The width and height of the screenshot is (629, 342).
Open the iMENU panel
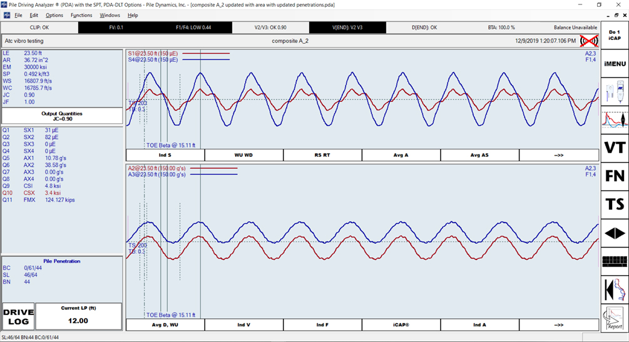point(615,64)
